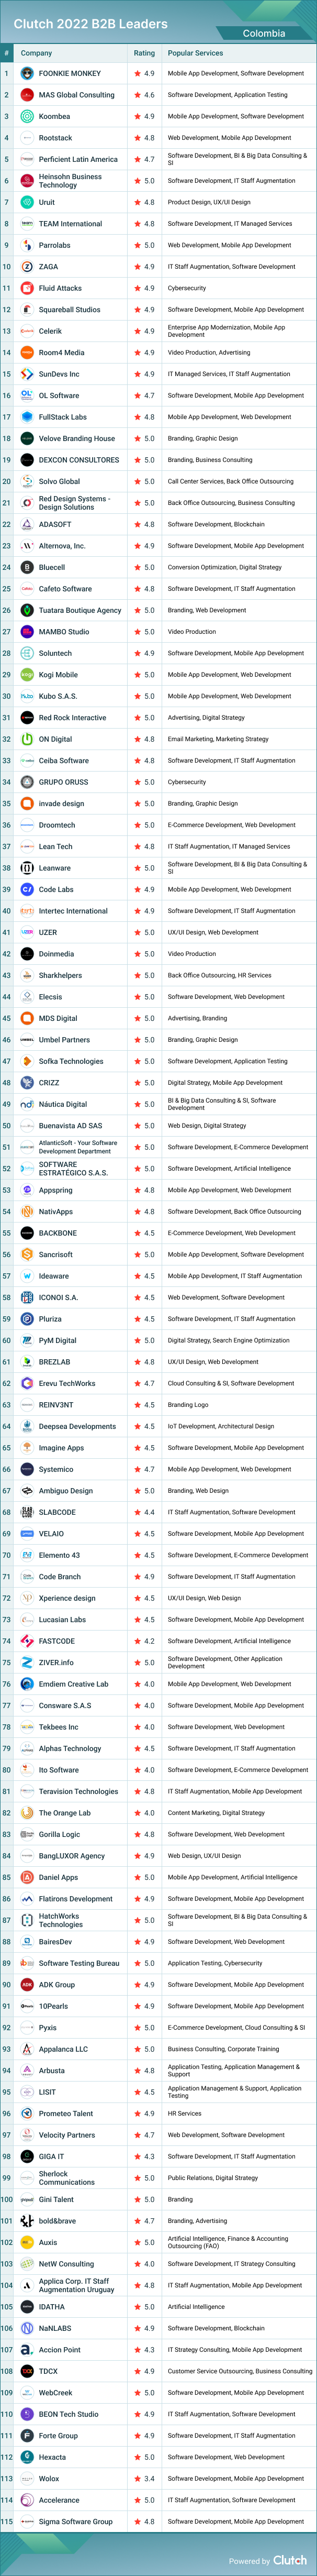Open the Sofka Technologies company link
Viewport: 317px width, 2576px height.
pos(71,1061)
